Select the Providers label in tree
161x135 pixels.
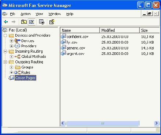29,46
